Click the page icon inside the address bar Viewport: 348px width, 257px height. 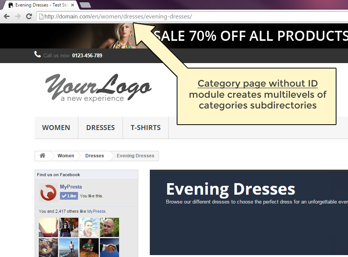pos(40,16)
